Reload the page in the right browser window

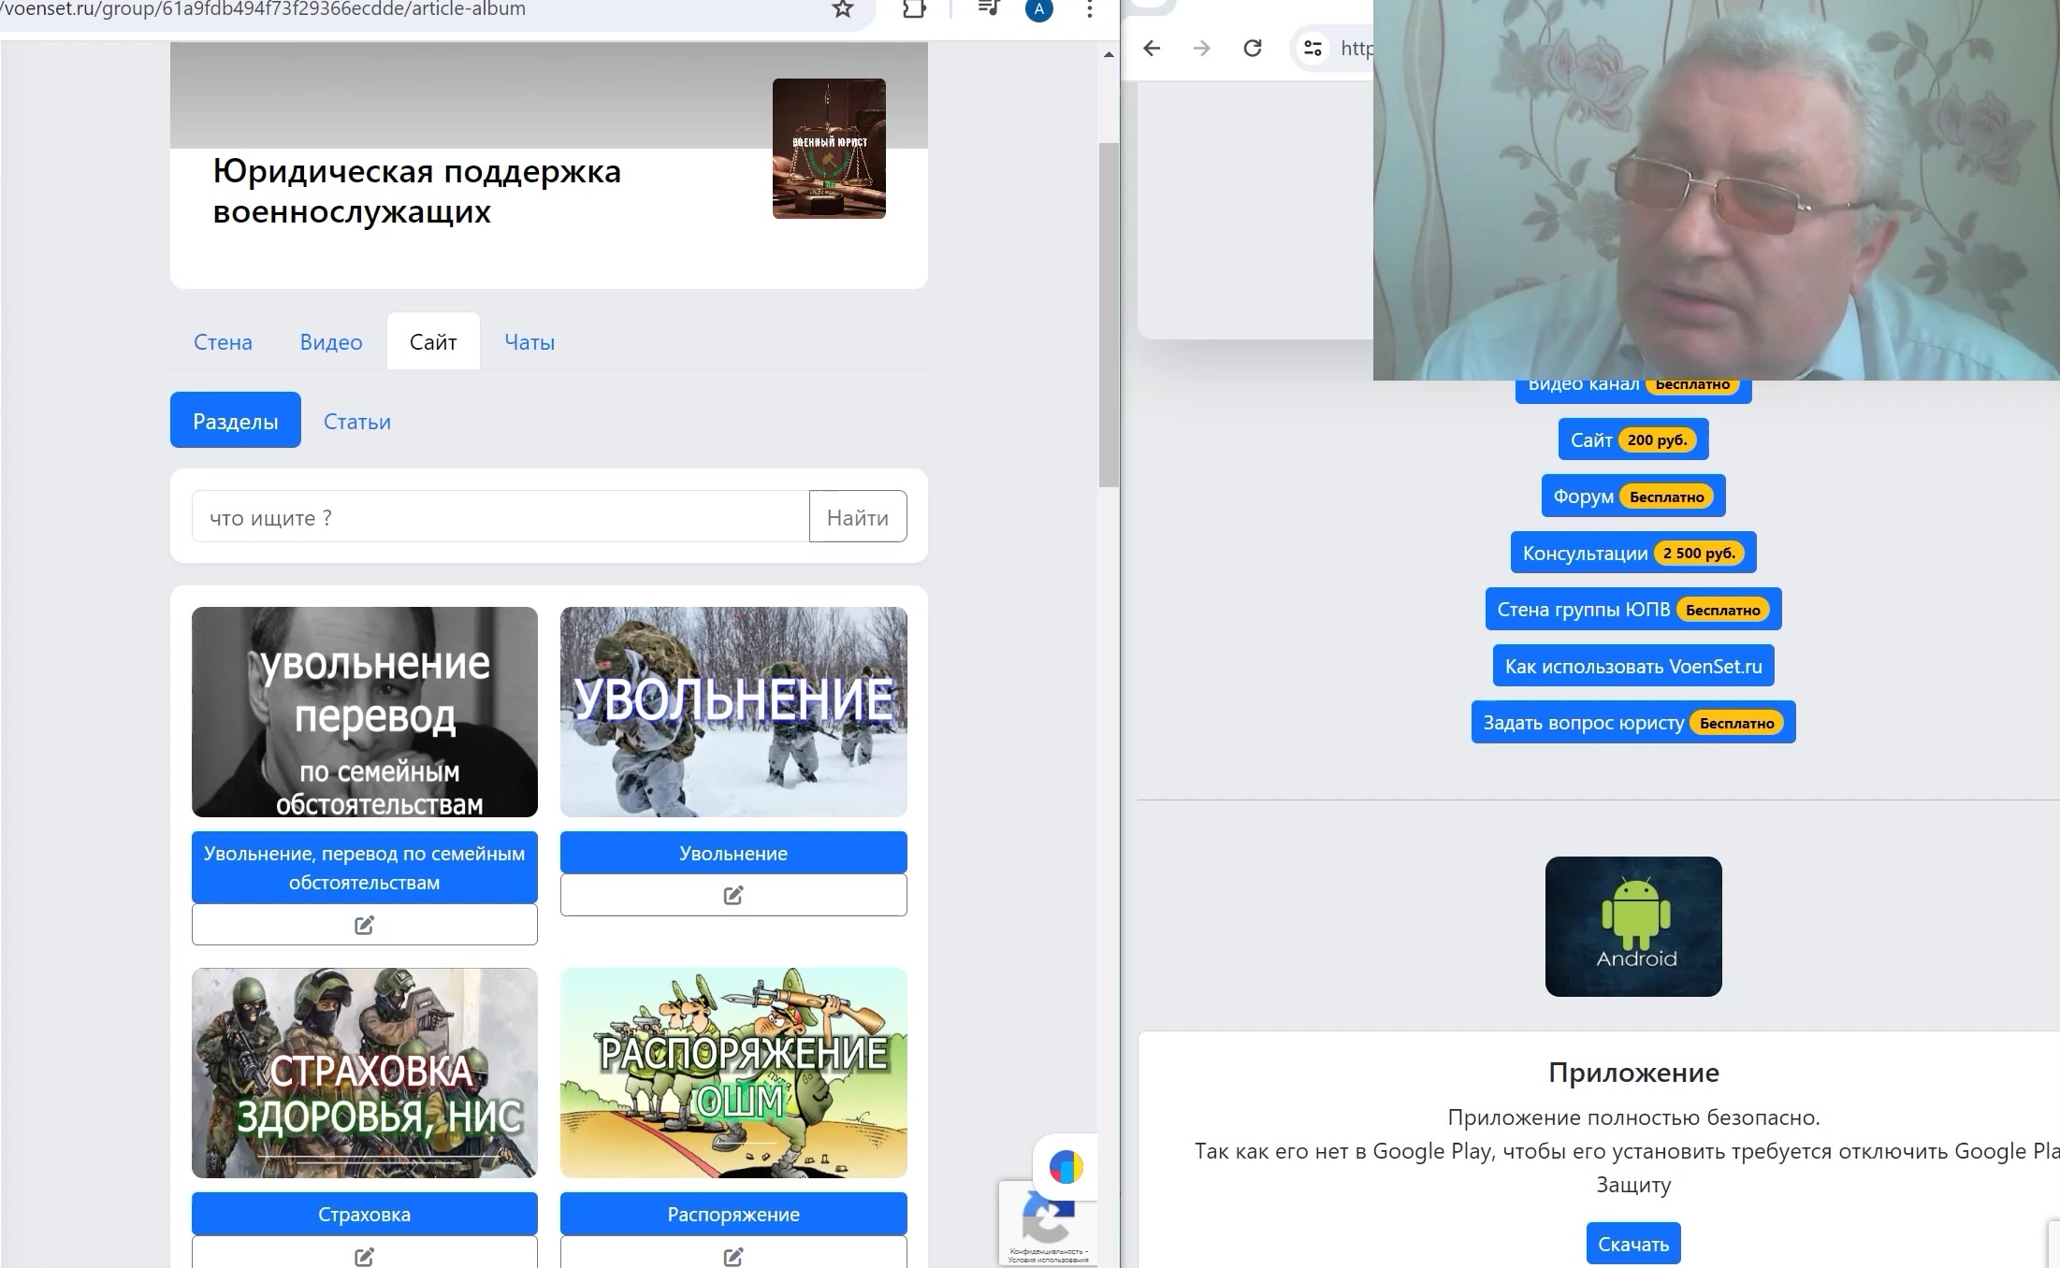tap(1253, 48)
